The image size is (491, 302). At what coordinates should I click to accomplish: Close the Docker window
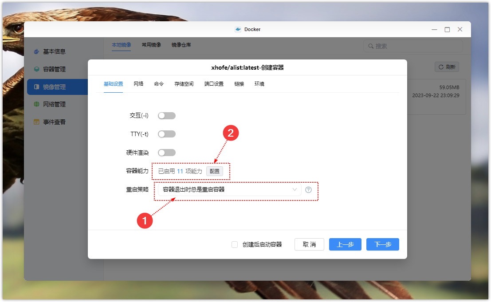pyautogui.click(x=460, y=29)
